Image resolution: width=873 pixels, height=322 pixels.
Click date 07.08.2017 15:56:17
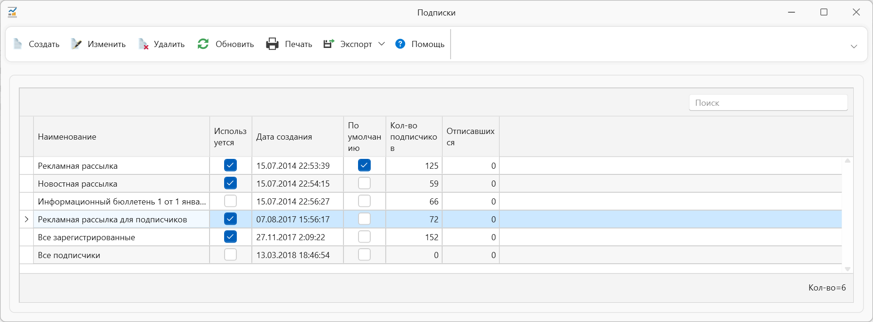(293, 220)
